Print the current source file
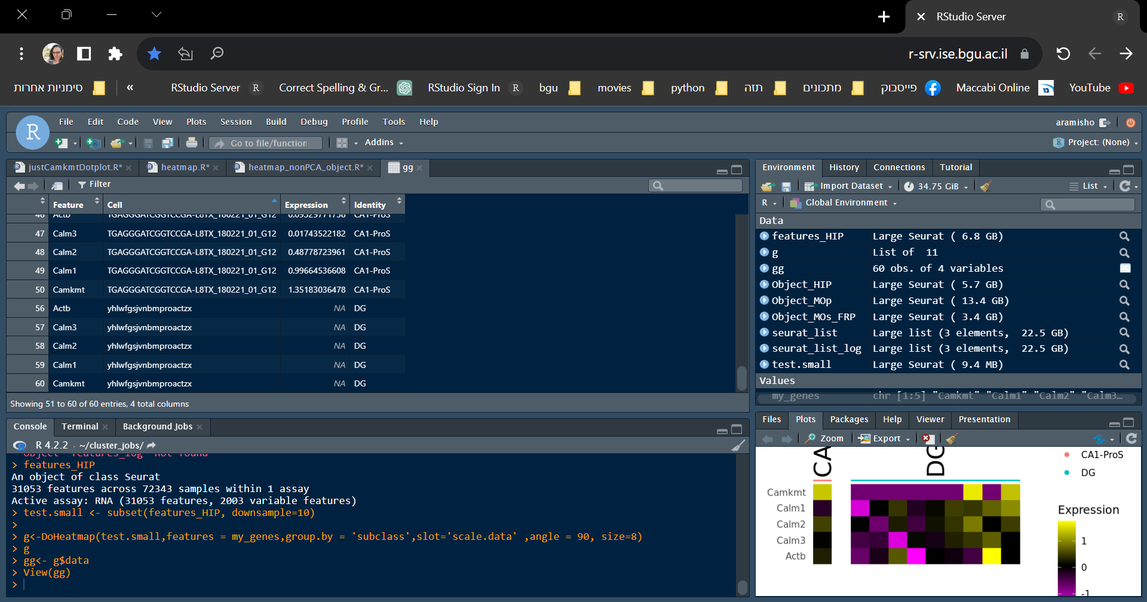1147x602 pixels. [191, 143]
